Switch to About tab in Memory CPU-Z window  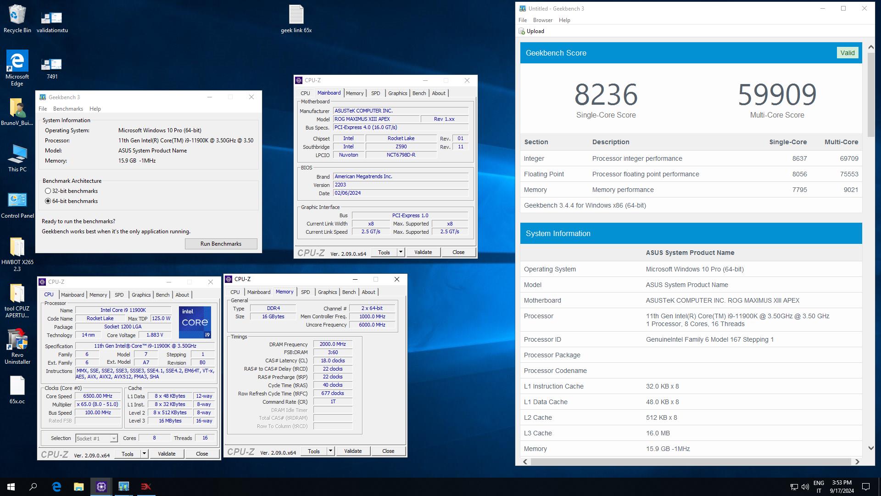tap(368, 292)
